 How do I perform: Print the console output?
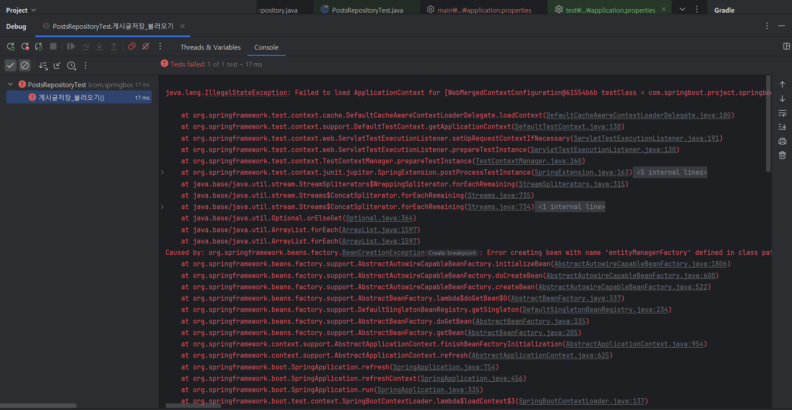(x=782, y=141)
